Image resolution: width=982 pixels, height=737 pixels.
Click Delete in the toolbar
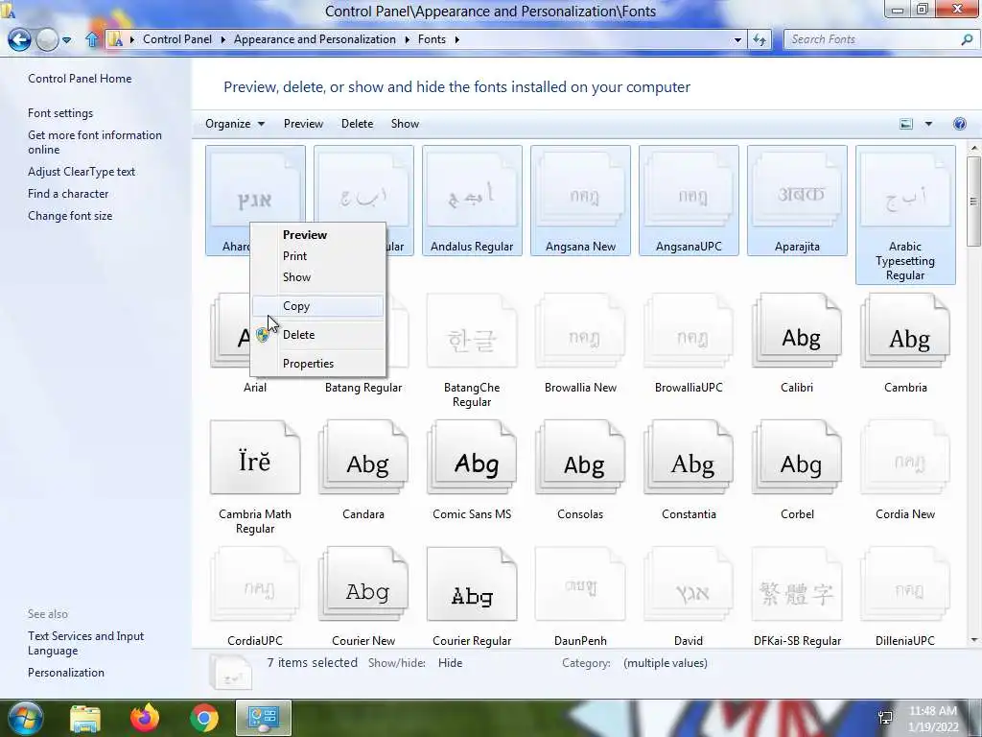[357, 124]
